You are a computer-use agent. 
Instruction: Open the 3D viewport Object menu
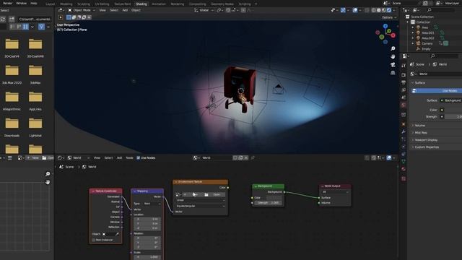136,10
